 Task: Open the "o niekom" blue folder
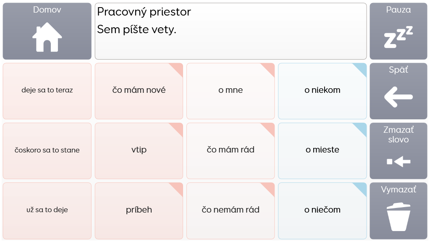[x=322, y=90]
